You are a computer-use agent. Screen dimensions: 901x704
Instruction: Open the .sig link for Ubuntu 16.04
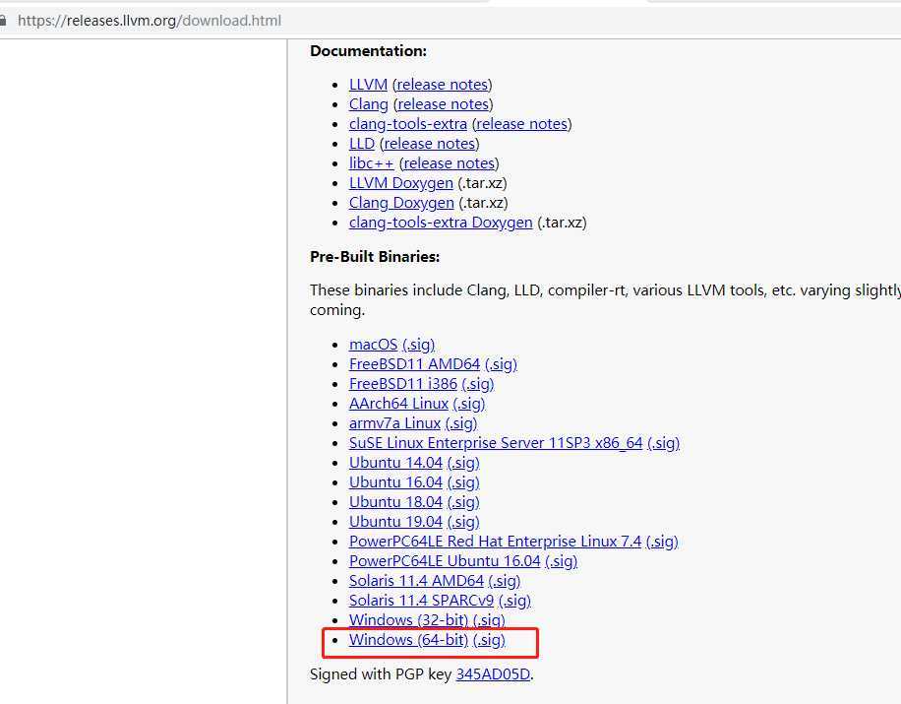pos(463,482)
